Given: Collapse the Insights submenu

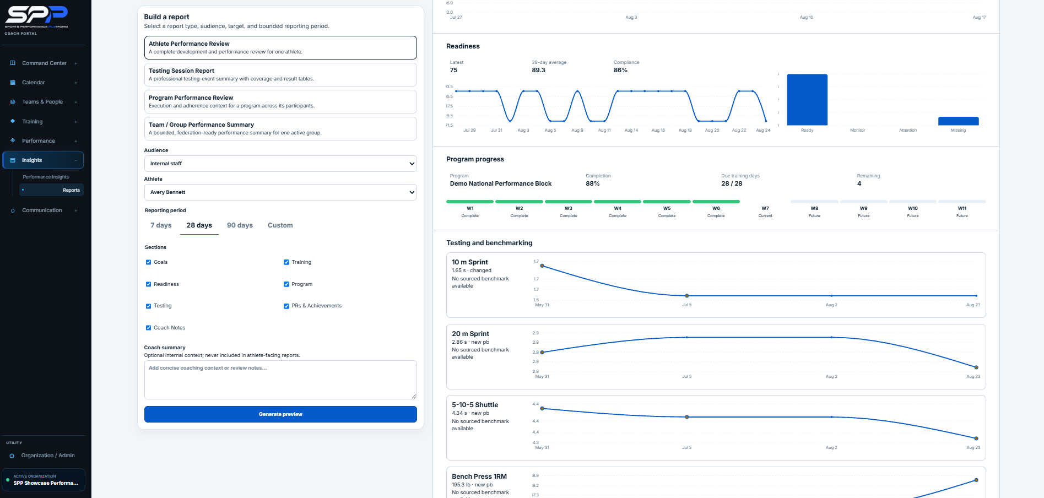Looking at the screenshot, I should (x=75, y=160).
